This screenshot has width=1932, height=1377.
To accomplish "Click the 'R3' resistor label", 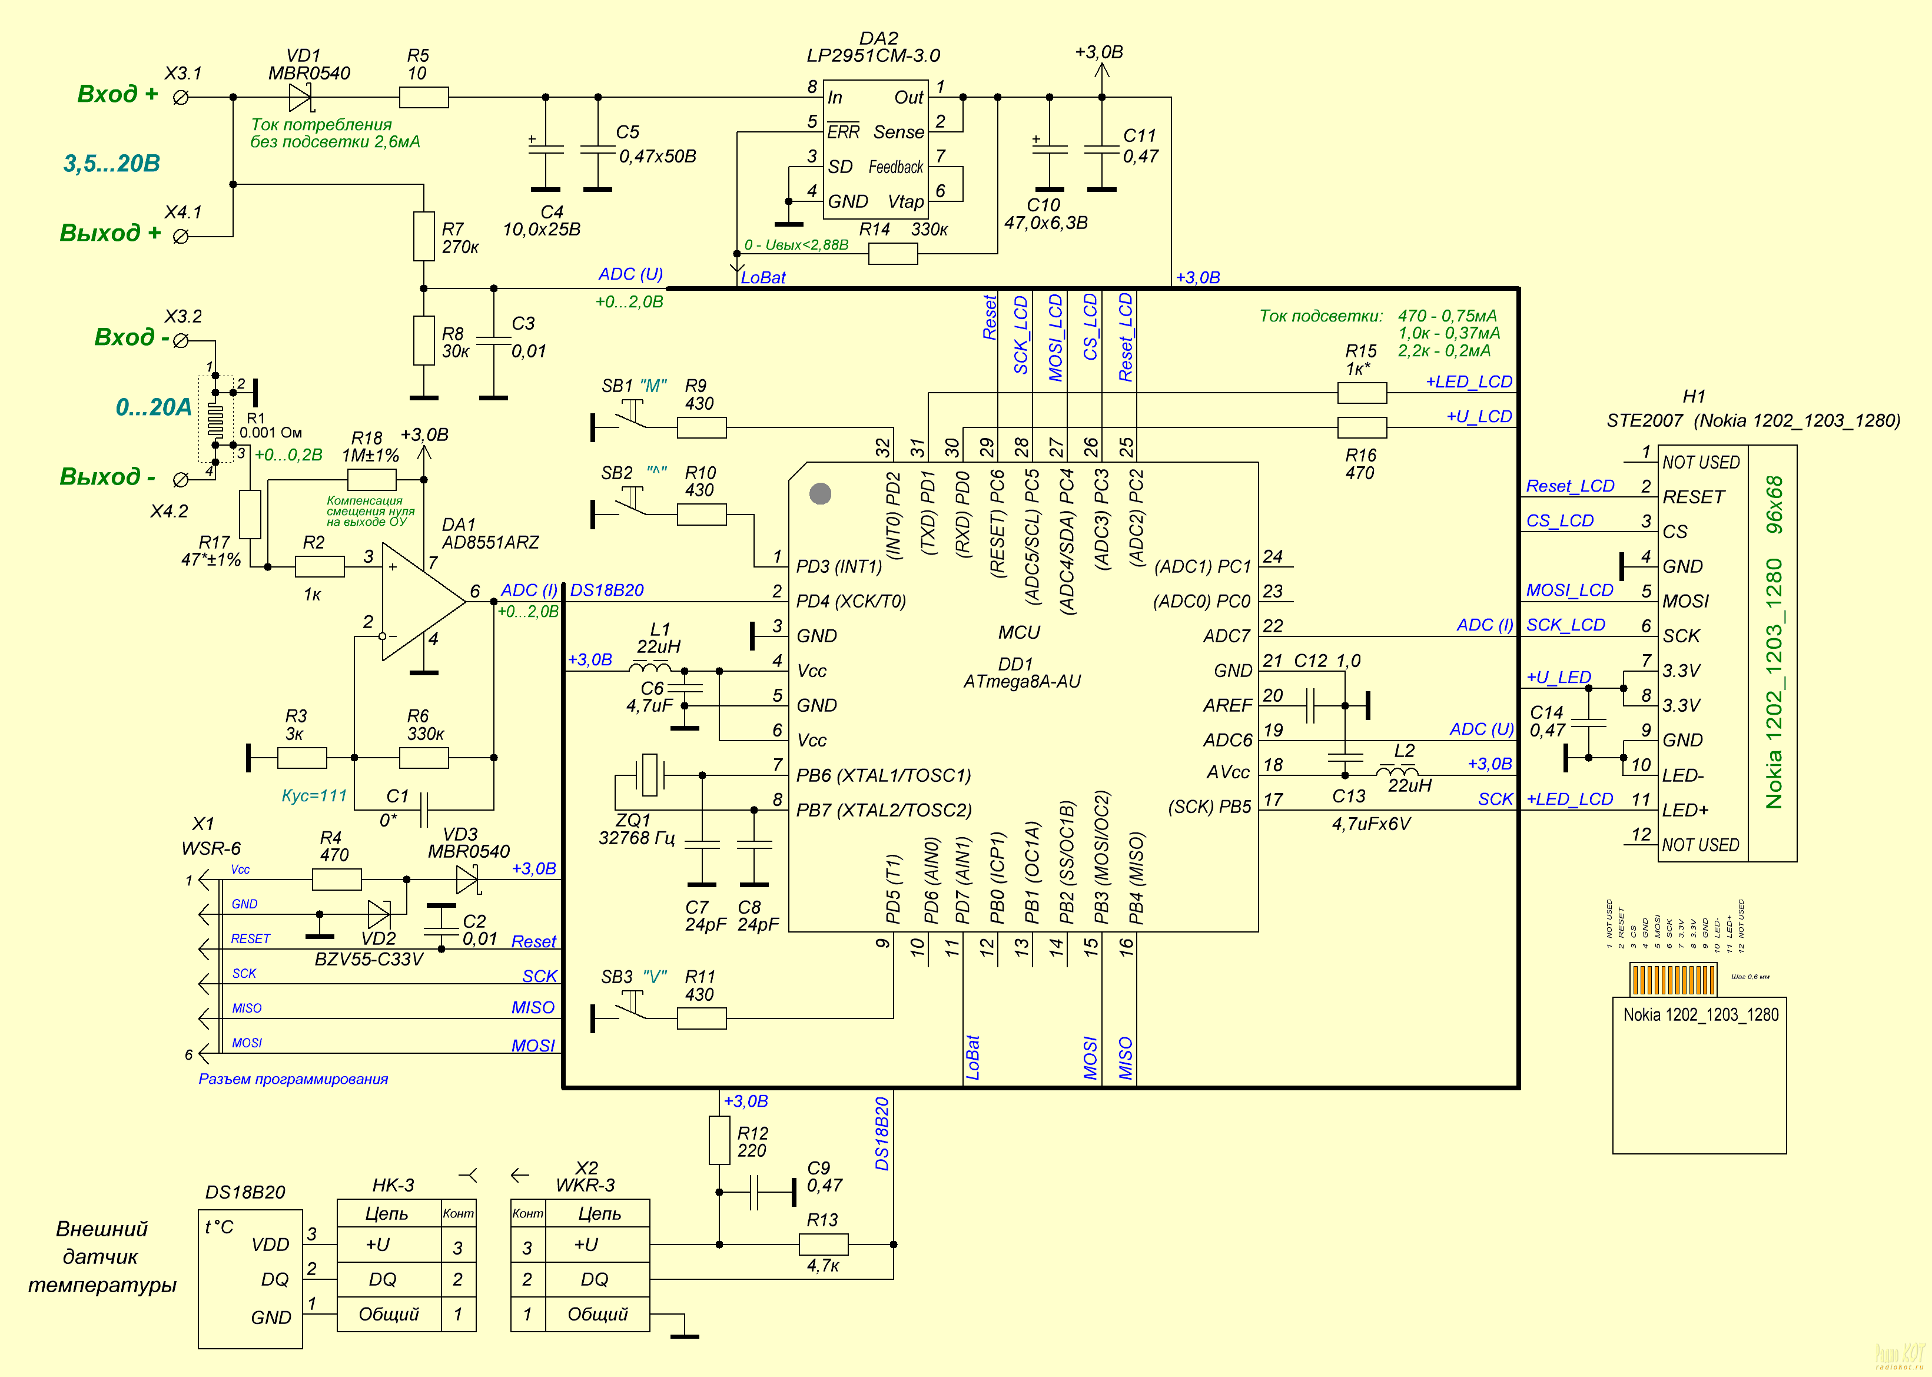I will (296, 716).
